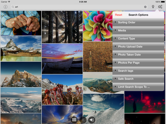
Task: Click the 9:28 AM clock text
Action: (x=83, y=2)
